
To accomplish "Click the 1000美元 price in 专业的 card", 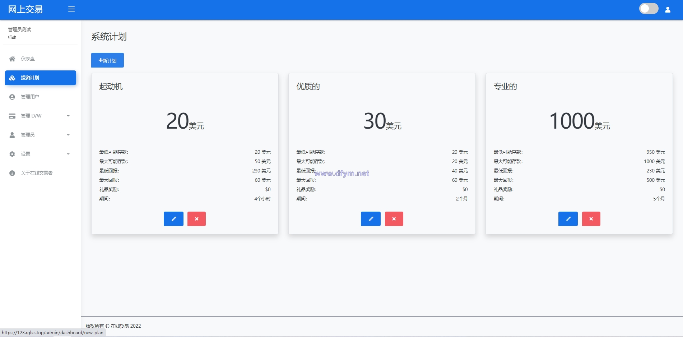I will pyautogui.click(x=580, y=121).
